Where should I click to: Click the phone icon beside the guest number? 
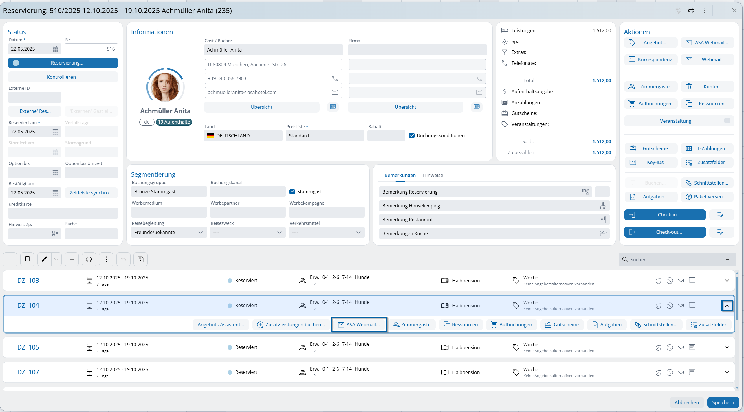(335, 78)
